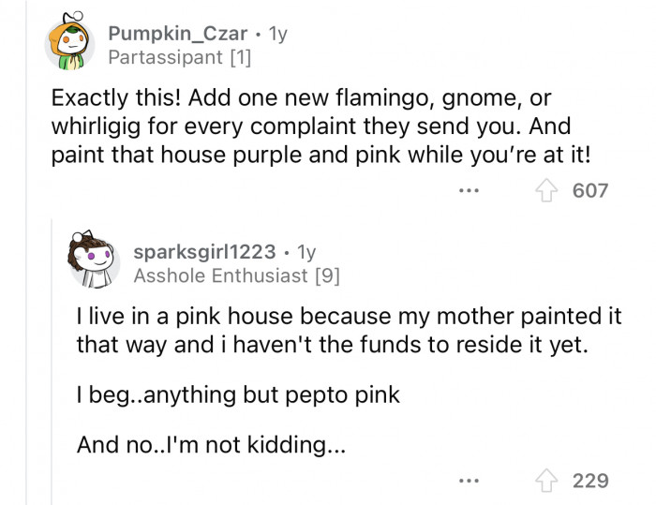Visit sparksgirl1223 username link

pyautogui.click(x=204, y=252)
